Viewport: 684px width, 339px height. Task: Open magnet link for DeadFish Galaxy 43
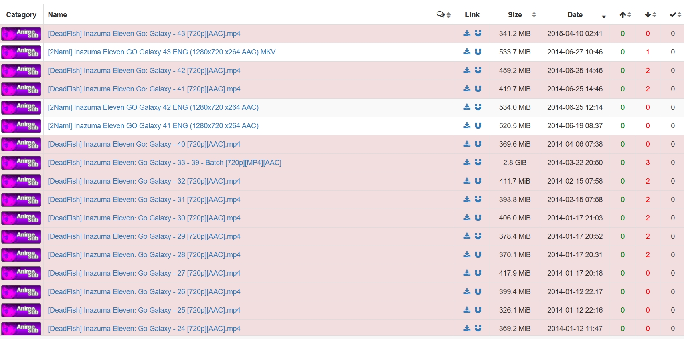click(478, 33)
